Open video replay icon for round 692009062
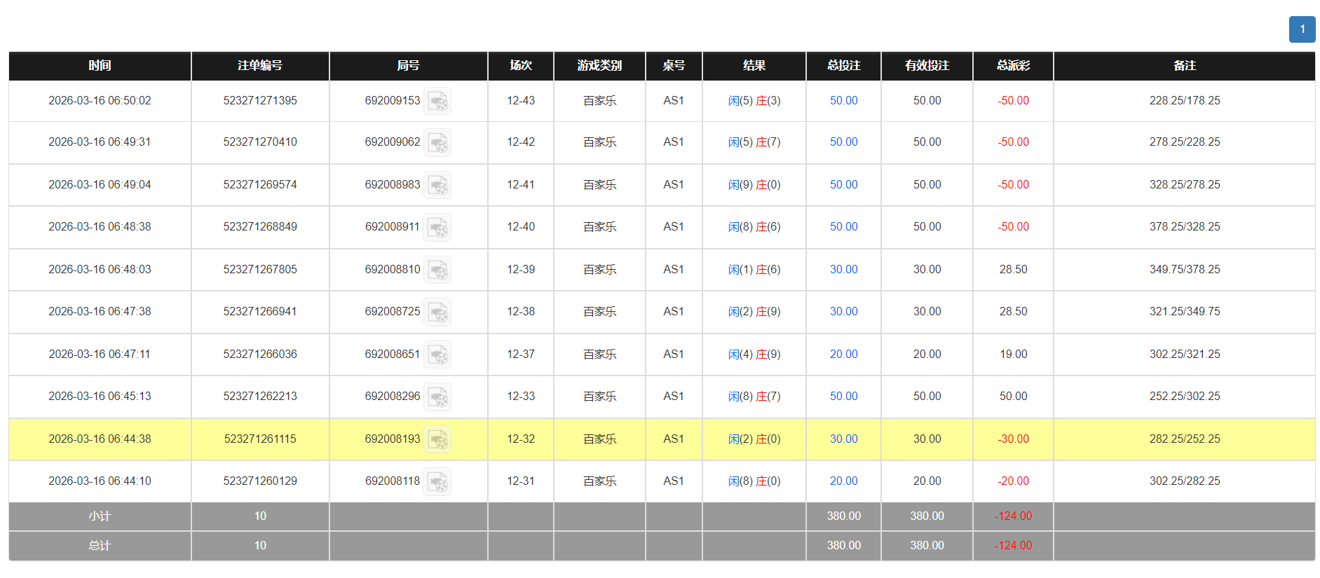This screenshot has width=1320, height=578. 437,142
